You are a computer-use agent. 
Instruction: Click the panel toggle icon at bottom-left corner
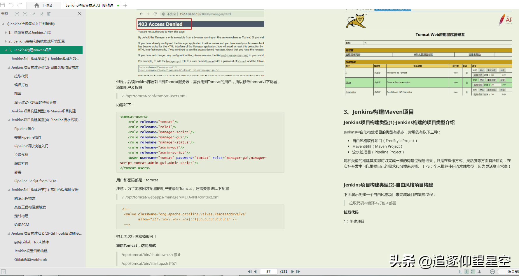click(x=3, y=272)
